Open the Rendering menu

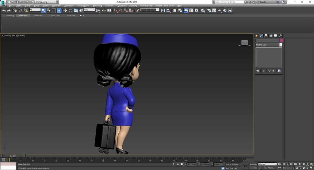(97, 6)
